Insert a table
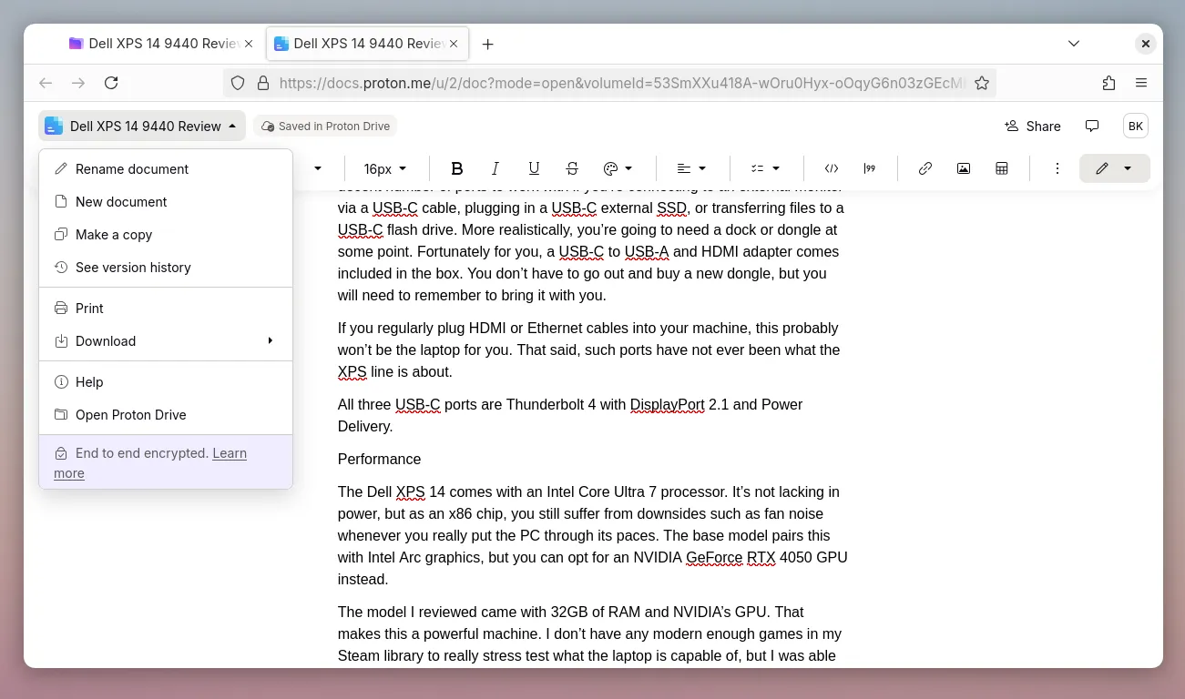 click(x=1002, y=168)
